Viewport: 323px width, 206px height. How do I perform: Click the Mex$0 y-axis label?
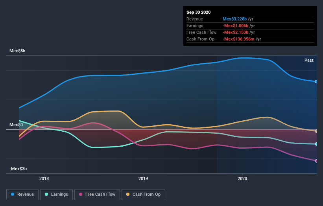[16, 125]
